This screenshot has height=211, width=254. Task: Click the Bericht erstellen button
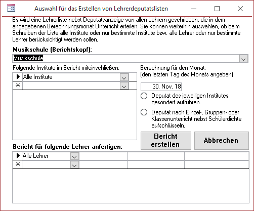click(x=166, y=141)
